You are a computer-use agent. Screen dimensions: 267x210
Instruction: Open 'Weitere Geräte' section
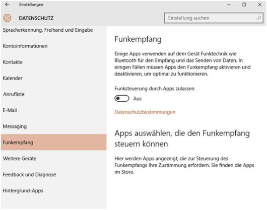point(53,159)
